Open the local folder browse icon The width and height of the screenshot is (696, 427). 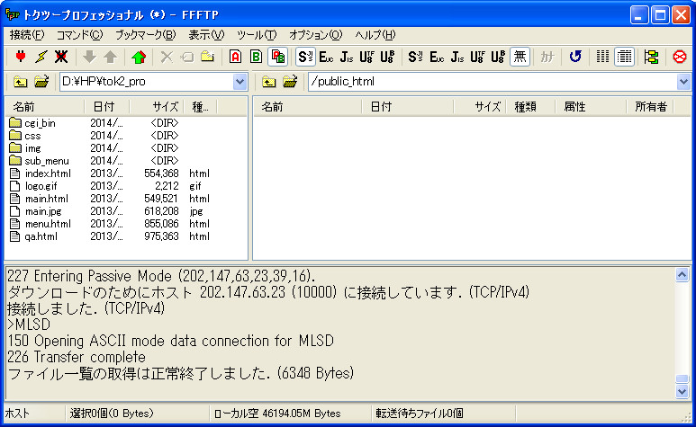[x=41, y=83]
